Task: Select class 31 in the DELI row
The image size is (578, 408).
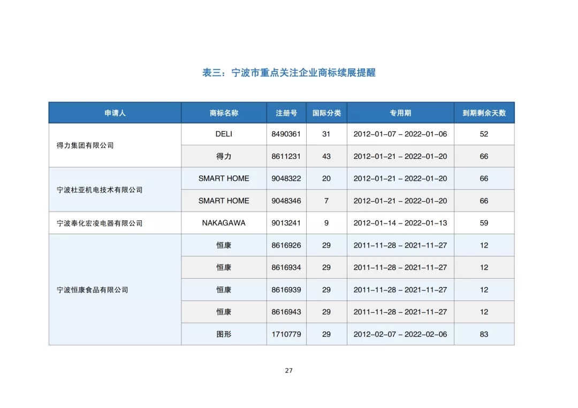Action: 326,134
